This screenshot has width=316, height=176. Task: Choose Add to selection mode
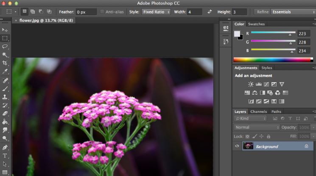(33, 11)
